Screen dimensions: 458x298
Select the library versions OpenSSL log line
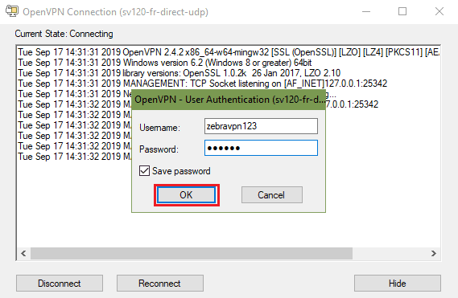click(x=179, y=73)
